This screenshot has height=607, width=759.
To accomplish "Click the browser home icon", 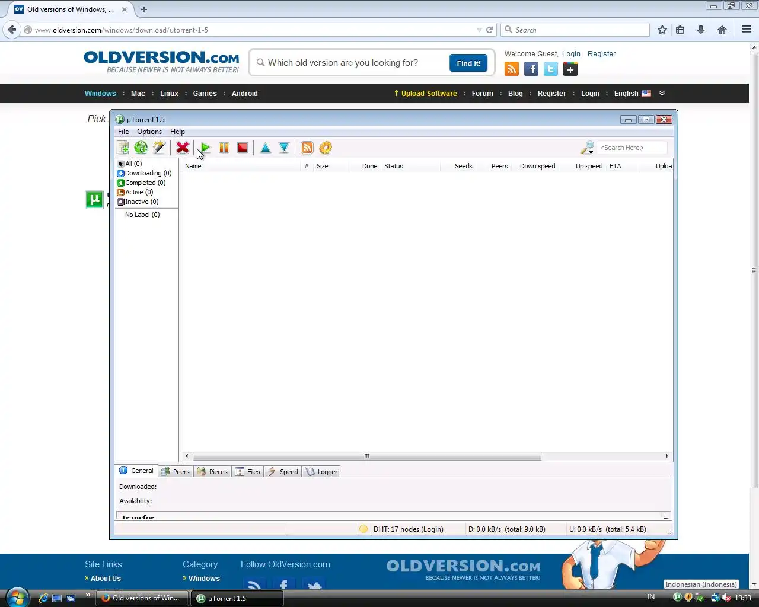I will pyautogui.click(x=722, y=30).
